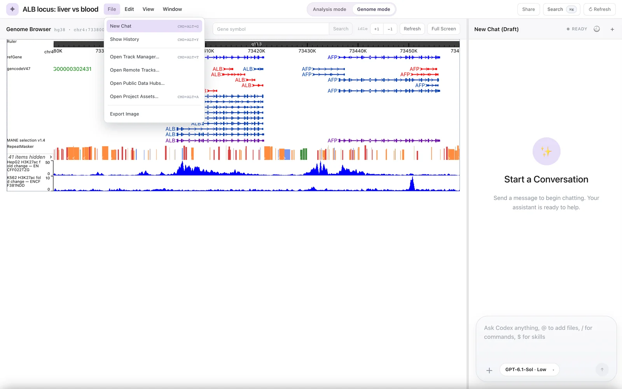Click the genome browser Refresh button
This screenshot has height=389, width=622.
coord(412,29)
